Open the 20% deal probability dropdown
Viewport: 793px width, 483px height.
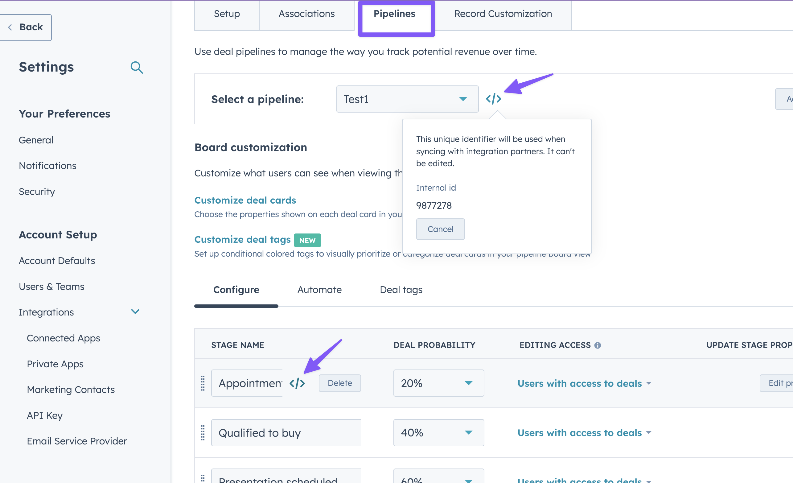[x=469, y=383]
